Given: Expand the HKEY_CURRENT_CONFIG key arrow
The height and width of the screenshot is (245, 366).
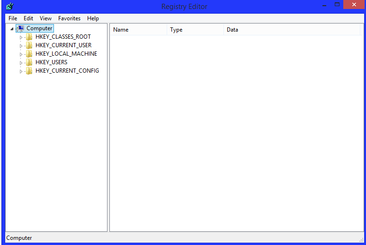Looking at the screenshot, I should coord(21,71).
